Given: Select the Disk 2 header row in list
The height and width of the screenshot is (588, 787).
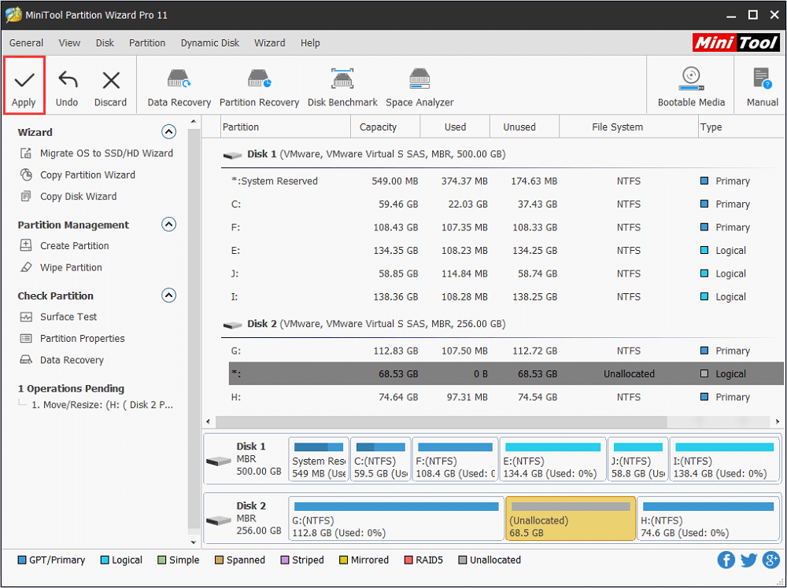Looking at the screenshot, I should pos(502,324).
